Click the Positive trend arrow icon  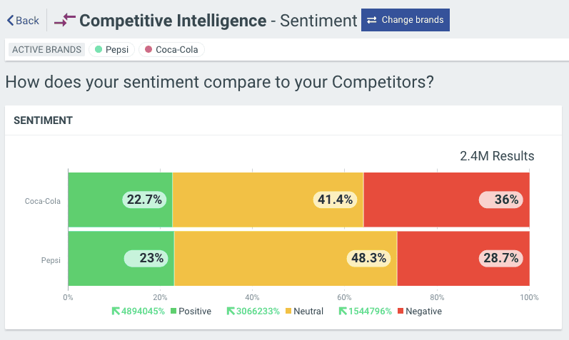pyautogui.click(x=116, y=311)
